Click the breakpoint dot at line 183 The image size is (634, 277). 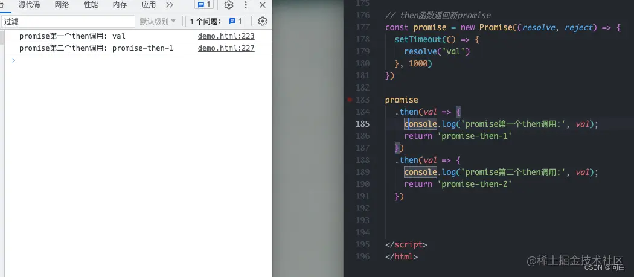click(350, 100)
